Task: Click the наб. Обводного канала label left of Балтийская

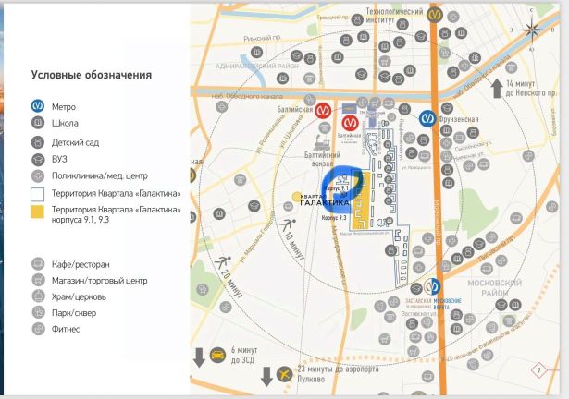Action: pos(247,96)
